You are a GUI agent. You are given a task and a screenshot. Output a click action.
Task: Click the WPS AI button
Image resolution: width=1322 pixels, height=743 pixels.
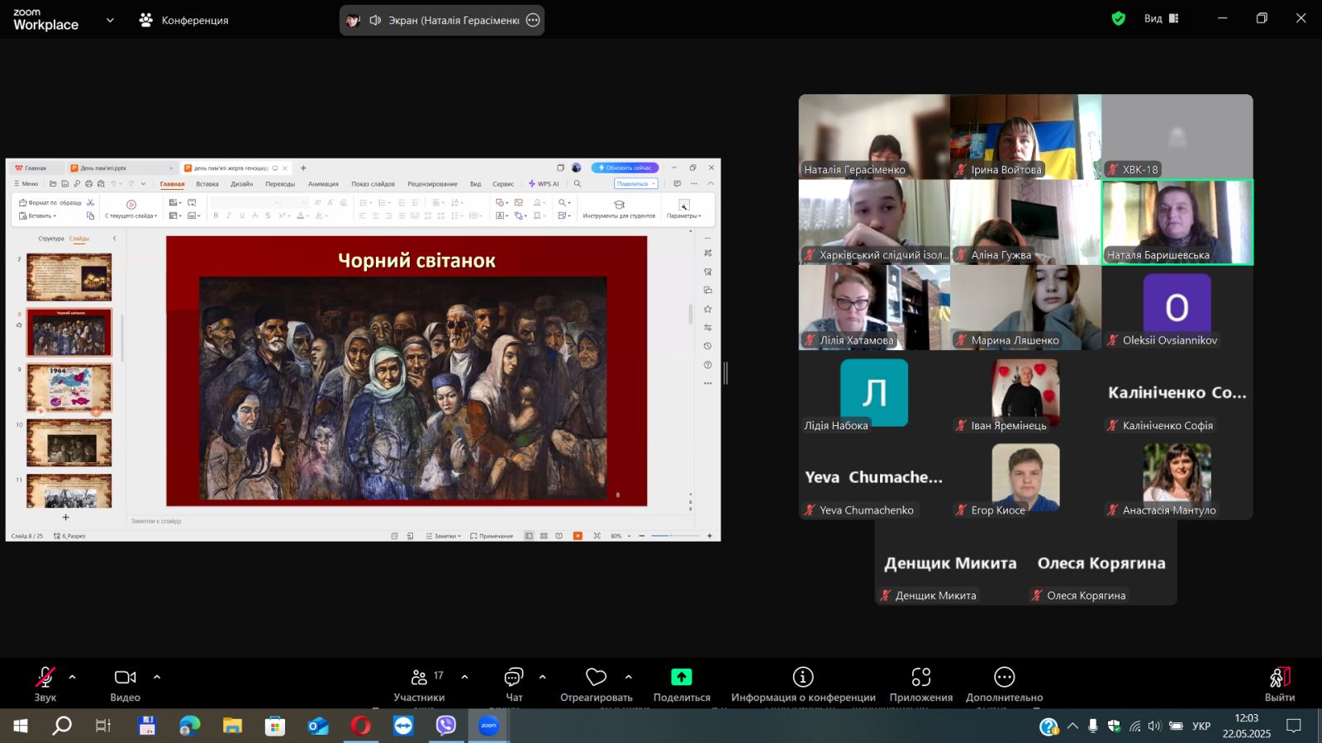(544, 184)
